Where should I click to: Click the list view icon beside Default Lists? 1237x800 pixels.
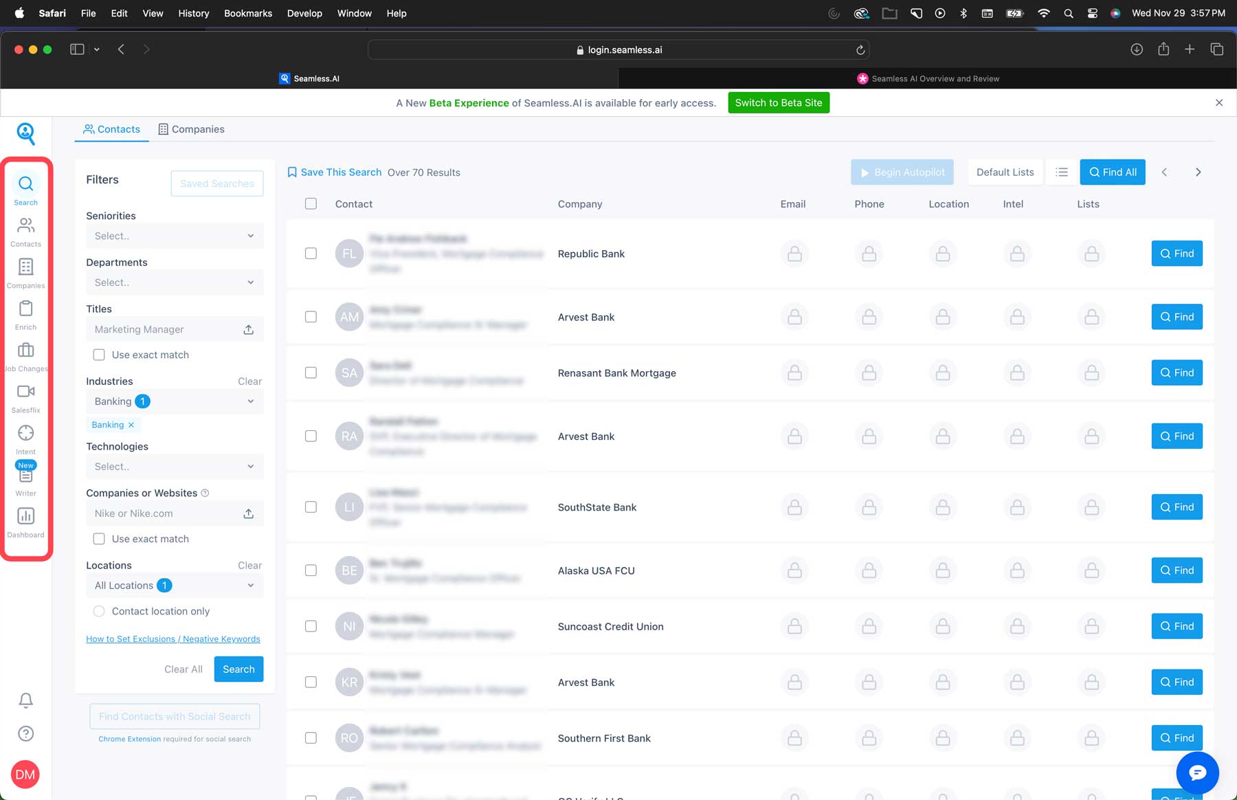pyautogui.click(x=1061, y=172)
